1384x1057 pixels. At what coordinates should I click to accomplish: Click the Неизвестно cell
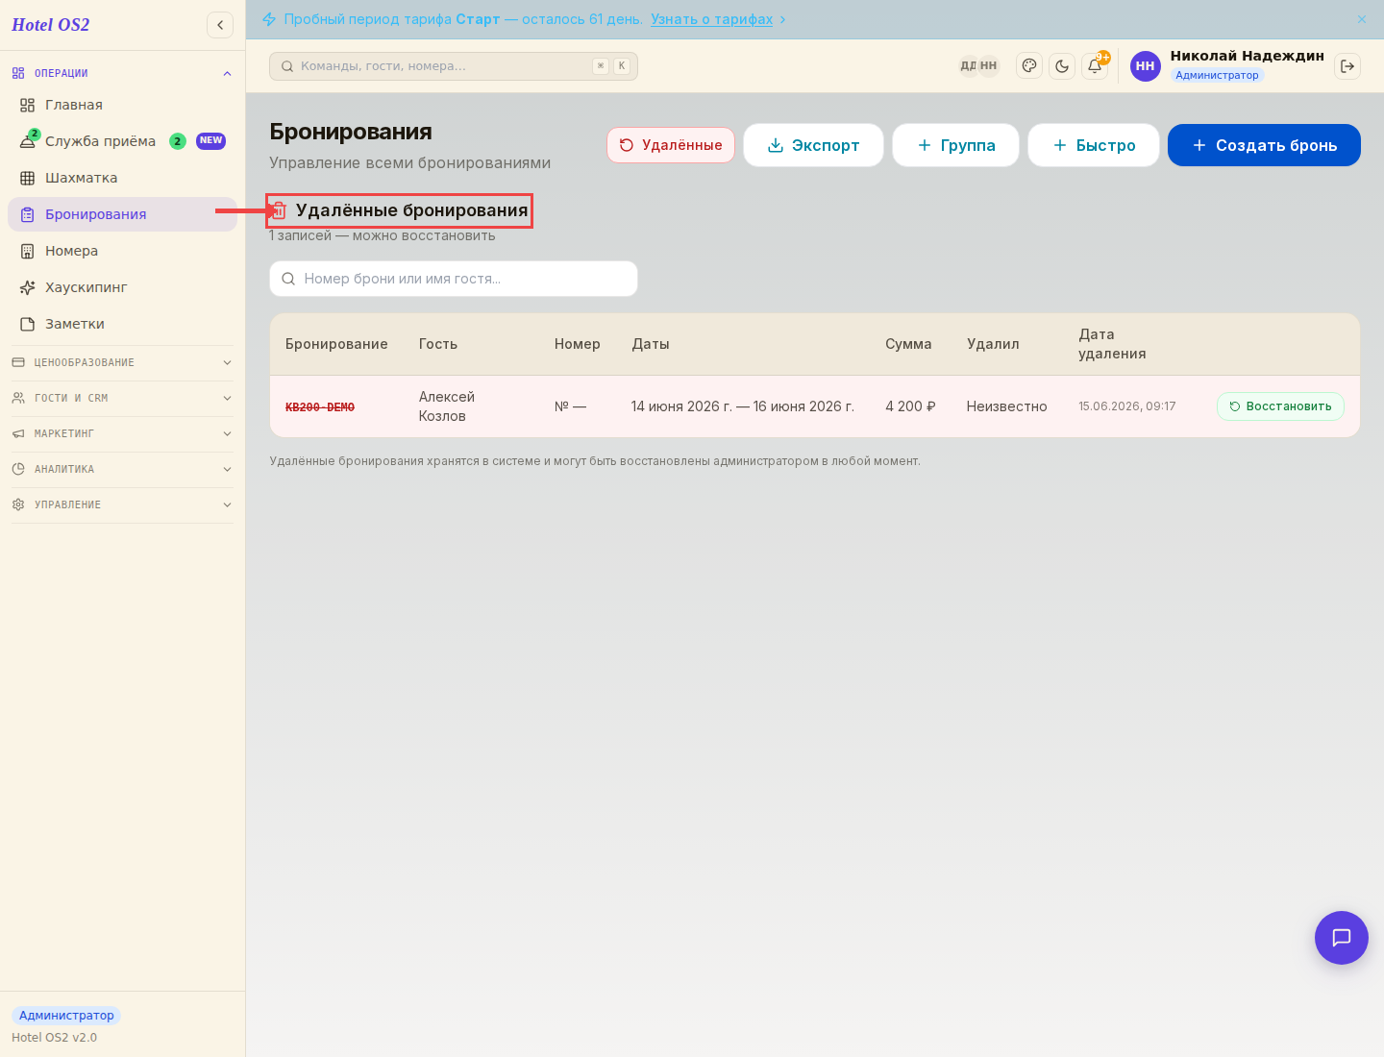[x=1006, y=406]
